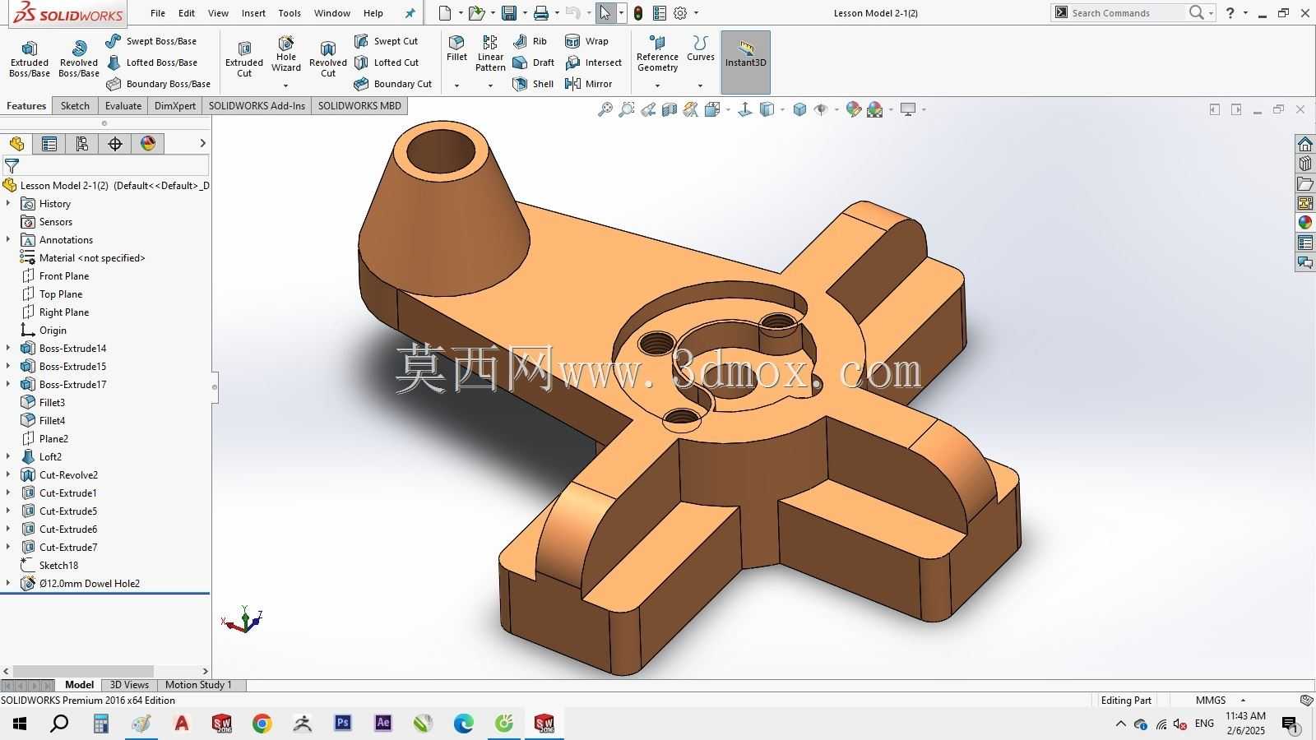The height and width of the screenshot is (740, 1316).
Task: Open the Hole Wizard tool
Action: [286, 54]
